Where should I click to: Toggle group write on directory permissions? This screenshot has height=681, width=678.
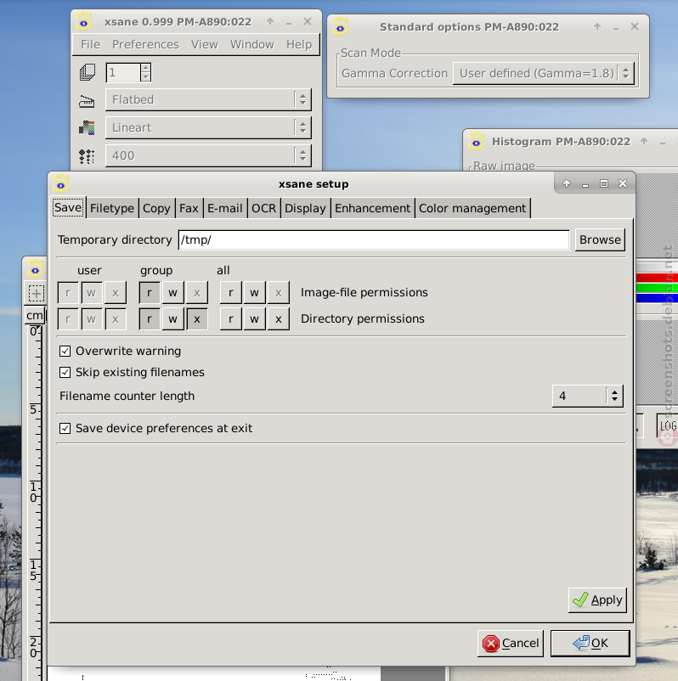click(x=173, y=319)
